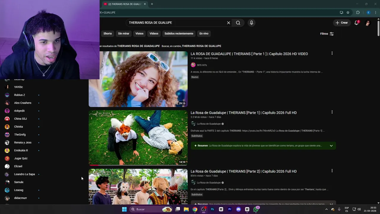Select the Sin mirar filter chip
Viewport: 380px width, 214px height.
point(123,34)
